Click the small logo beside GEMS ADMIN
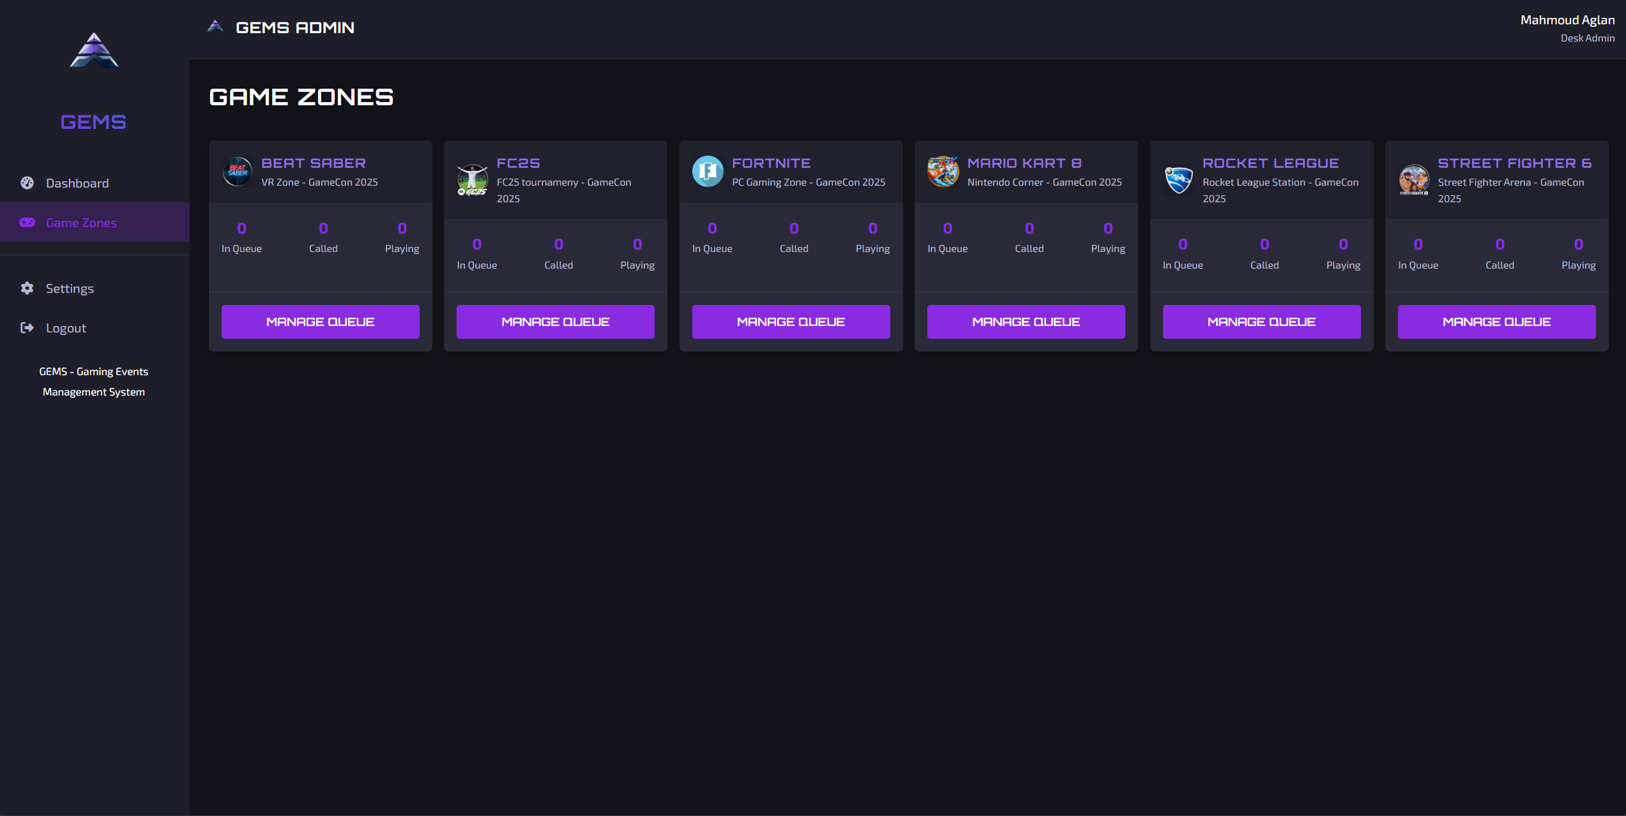 pyautogui.click(x=215, y=27)
